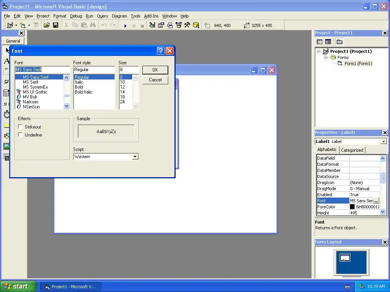Image resolution: width=390 pixels, height=292 pixels.
Task: Click Cancel in the Font dialog
Action: point(155,80)
